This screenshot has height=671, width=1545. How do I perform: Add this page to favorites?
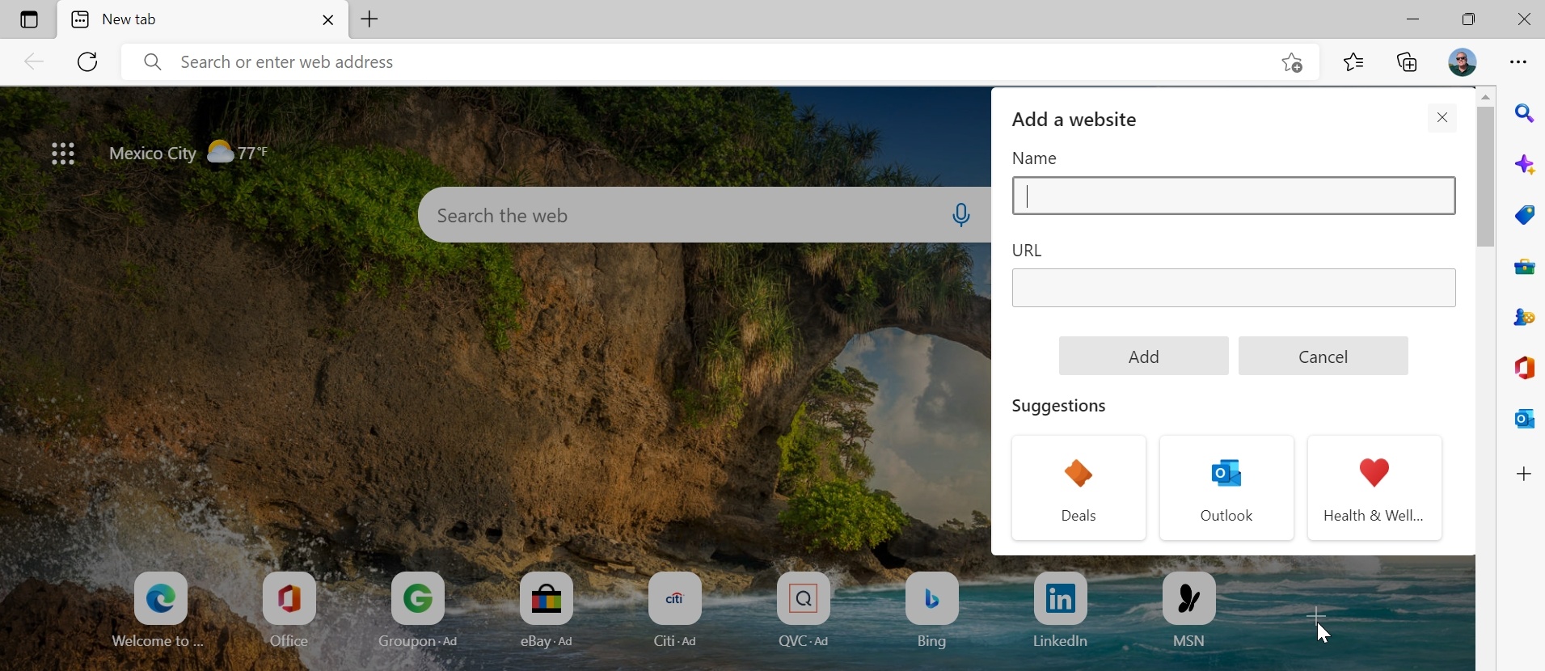point(1292,62)
